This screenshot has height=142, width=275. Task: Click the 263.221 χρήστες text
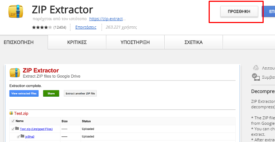pyautogui.click(x=121, y=27)
